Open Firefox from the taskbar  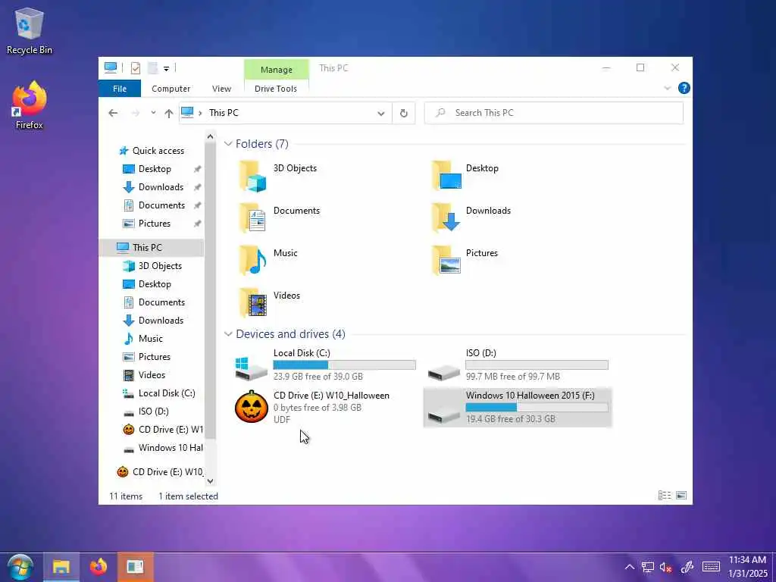[x=98, y=567]
